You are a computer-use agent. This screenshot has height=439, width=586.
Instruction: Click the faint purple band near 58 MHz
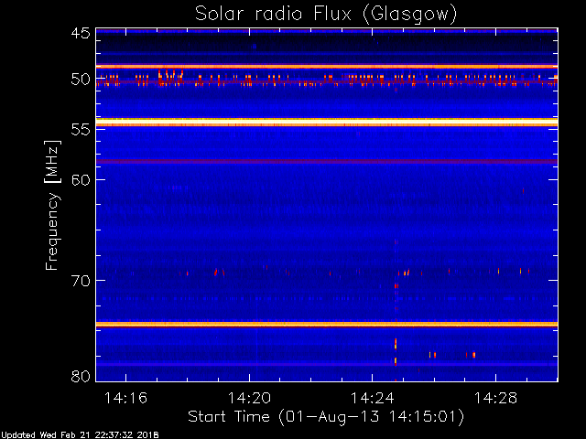pyautogui.click(x=327, y=162)
